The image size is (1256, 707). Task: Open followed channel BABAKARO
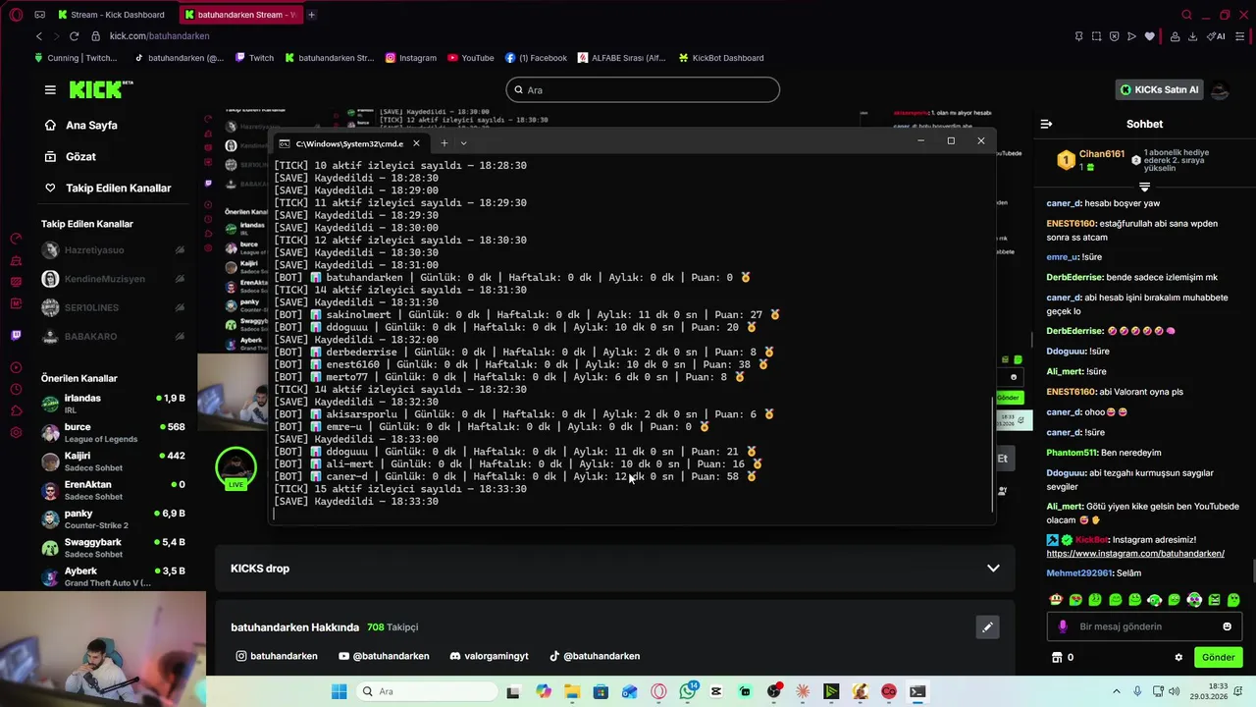coord(113,336)
